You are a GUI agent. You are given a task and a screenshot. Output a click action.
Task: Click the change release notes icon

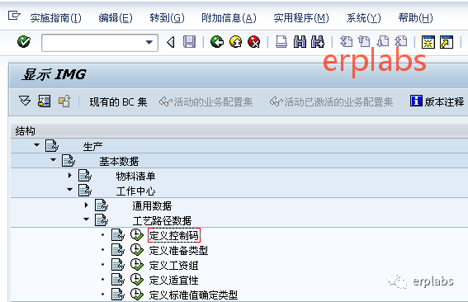point(64,101)
